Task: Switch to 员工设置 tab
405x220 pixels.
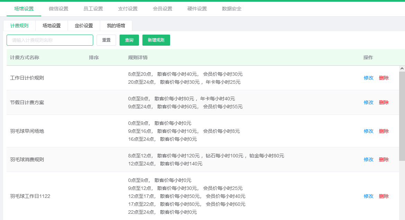Action: [93, 9]
